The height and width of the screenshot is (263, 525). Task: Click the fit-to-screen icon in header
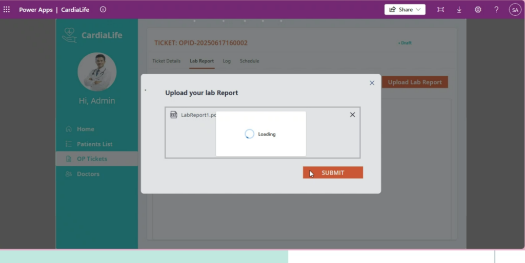[x=440, y=10]
